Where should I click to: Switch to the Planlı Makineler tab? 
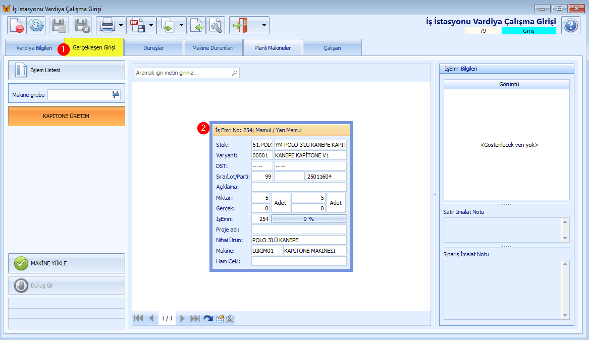tap(273, 48)
